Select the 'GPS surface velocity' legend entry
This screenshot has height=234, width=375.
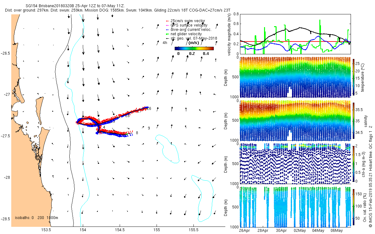click(187, 25)
